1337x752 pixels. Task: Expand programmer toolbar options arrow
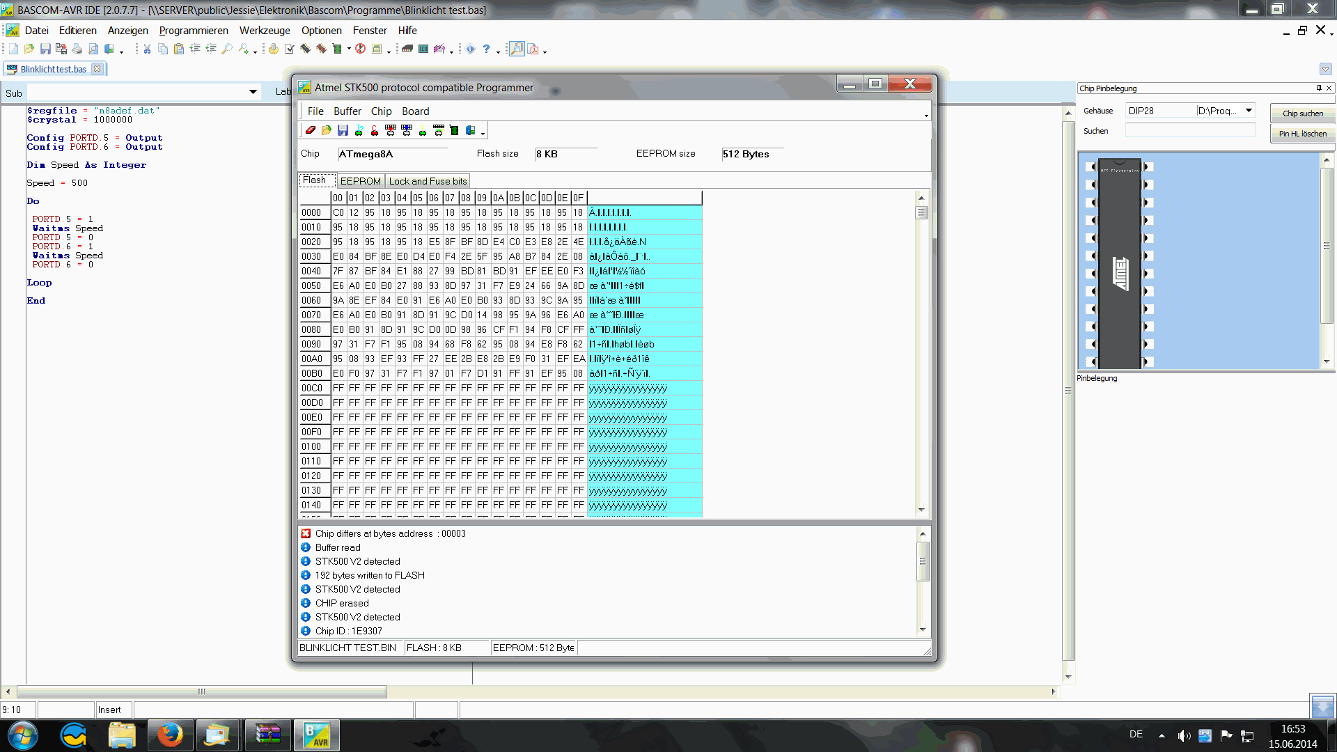(483, 133)
